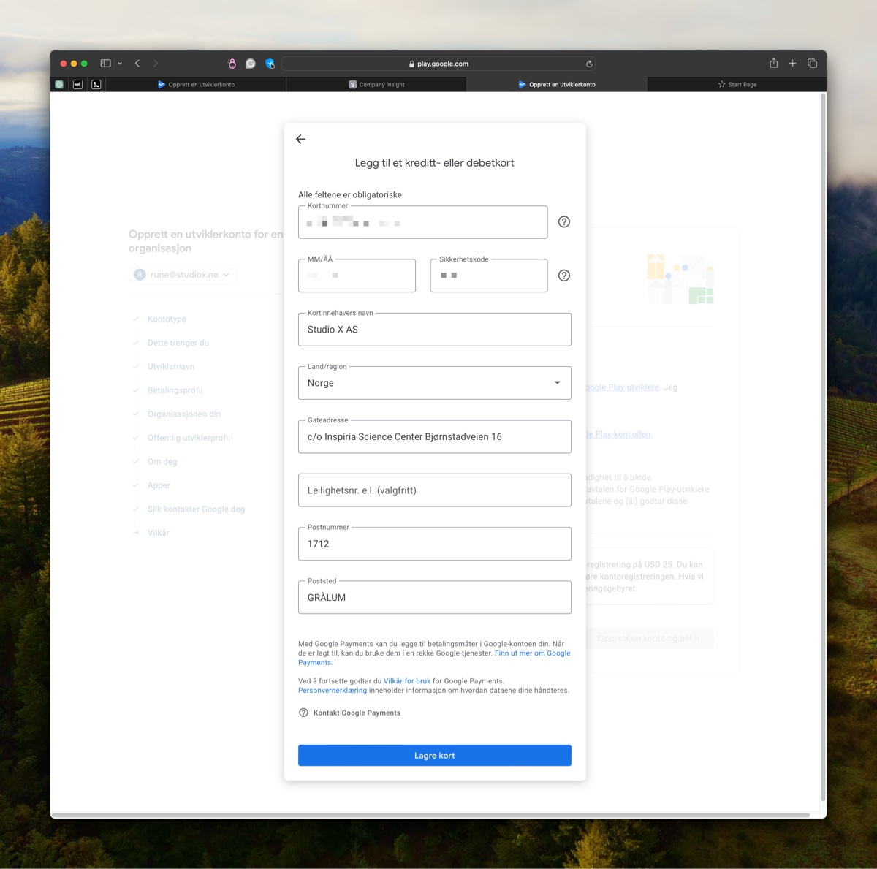The width and height of the screenshot is (877, 869).
Task: Click the horizontal scrollbar at window bottom
Action: point(431,815)
